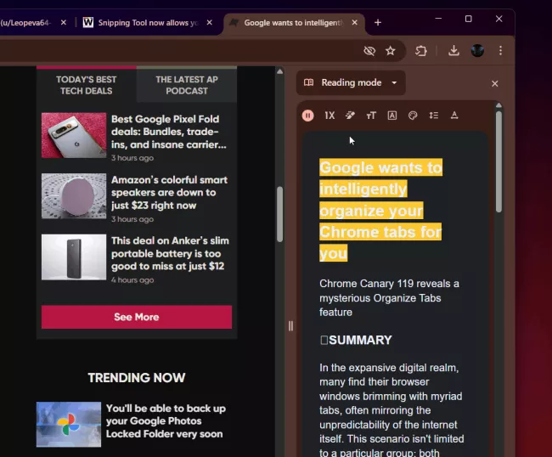The image size is (552, 457).
Task: Open Chrome downloads icon
Action: [x=454, y=51]
